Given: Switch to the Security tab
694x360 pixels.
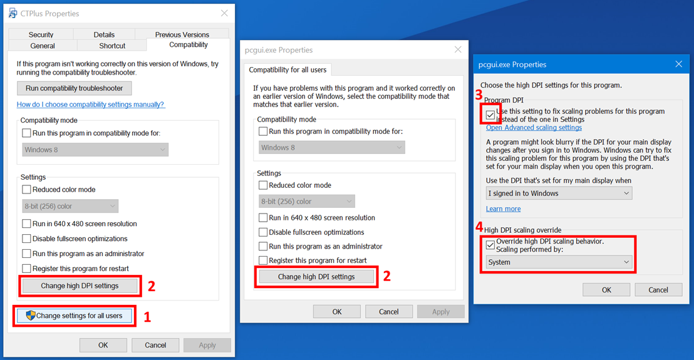Looking at the screenshot, I should point(41,34).
